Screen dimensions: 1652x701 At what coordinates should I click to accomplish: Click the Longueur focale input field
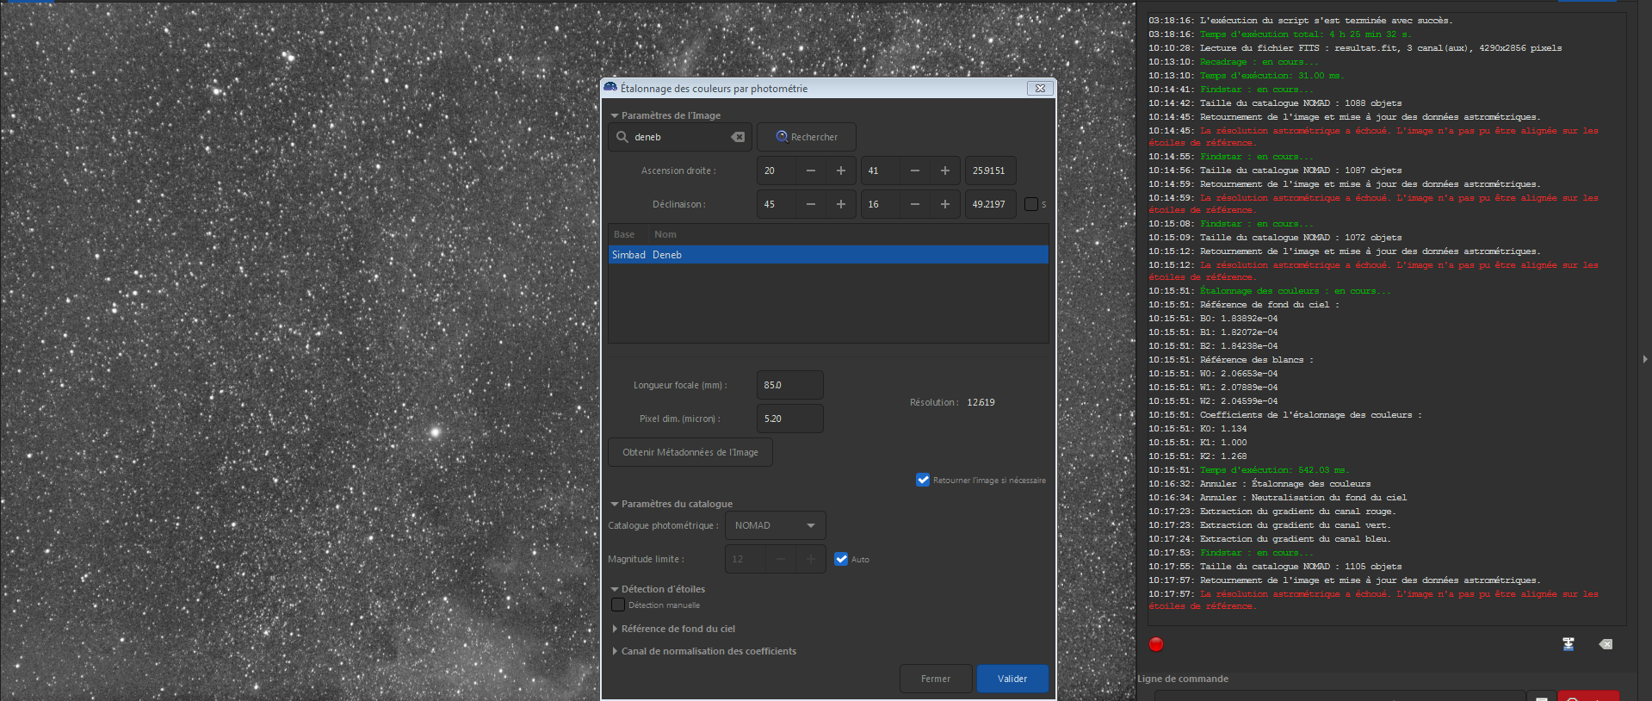click(789, 385)
